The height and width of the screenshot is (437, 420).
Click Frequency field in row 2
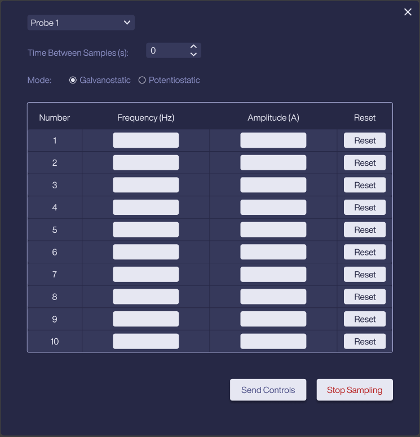(x=146, y=162)
